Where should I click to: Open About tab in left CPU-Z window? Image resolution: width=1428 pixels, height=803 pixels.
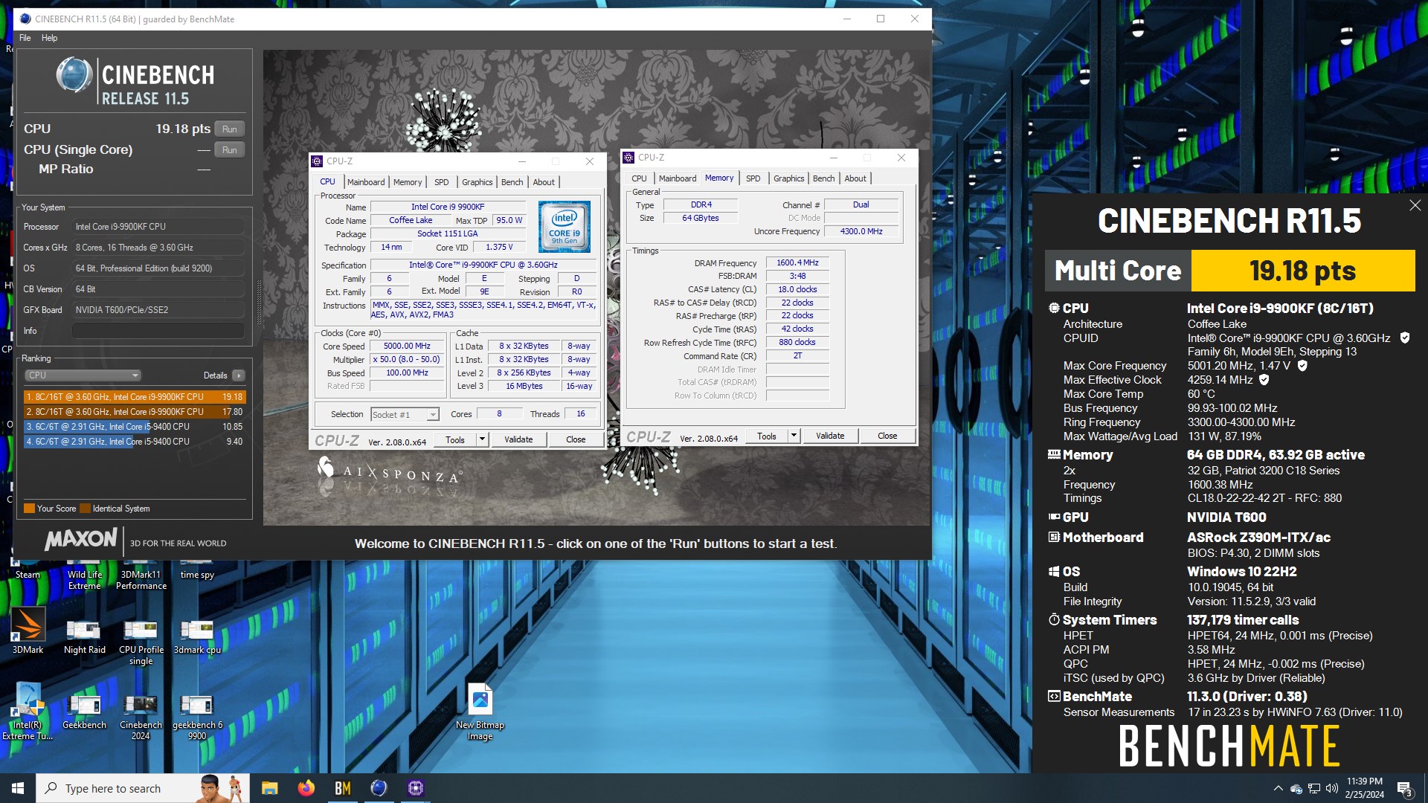click(x=544, y=182)
